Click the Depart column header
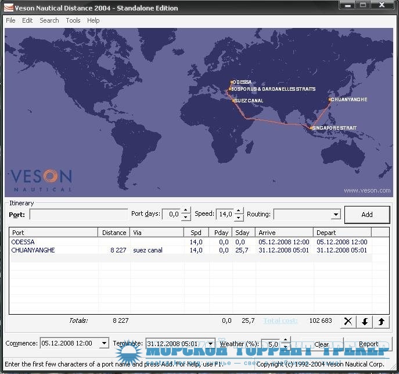399x374 pixels. click(342, 233)
